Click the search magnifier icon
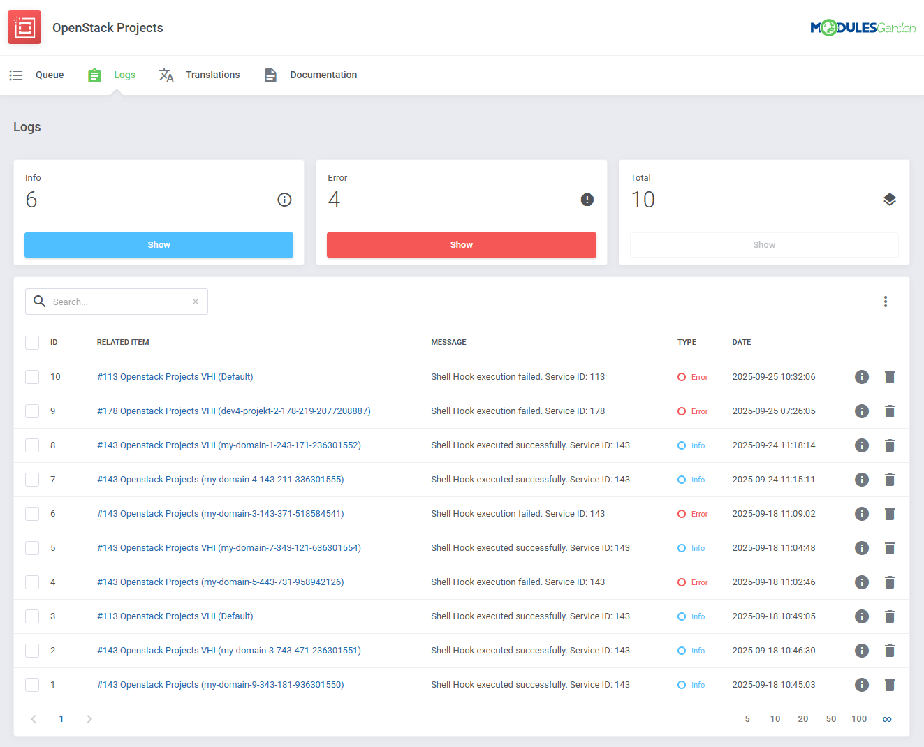Image resolution: width=924 pixels, height=747 pixels. [x=40, y=301]
